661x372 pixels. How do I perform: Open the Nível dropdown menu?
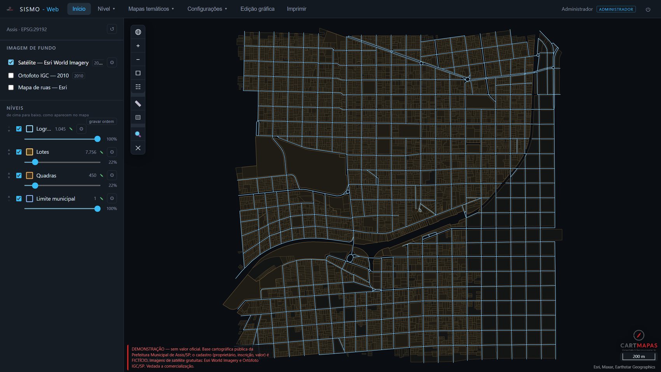(x=106, y=9)
